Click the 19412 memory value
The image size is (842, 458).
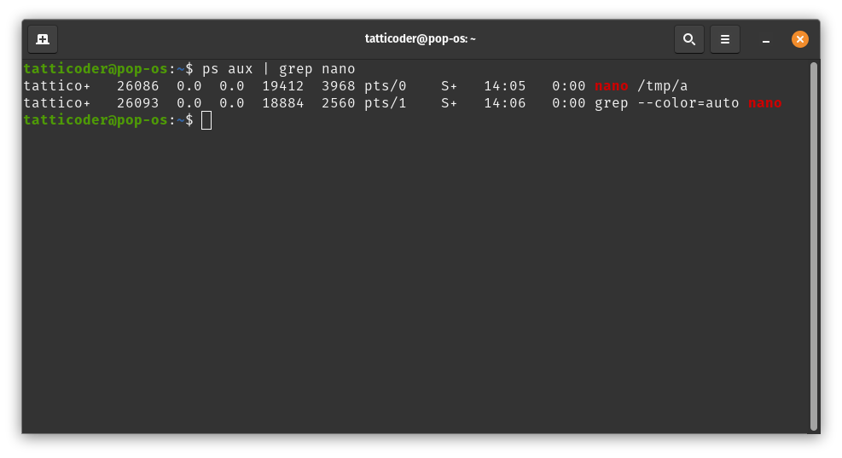coord(282,86)
